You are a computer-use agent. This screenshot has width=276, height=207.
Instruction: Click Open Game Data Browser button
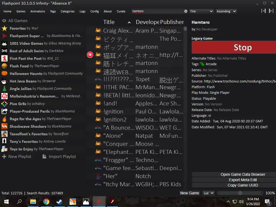point(234,174)
